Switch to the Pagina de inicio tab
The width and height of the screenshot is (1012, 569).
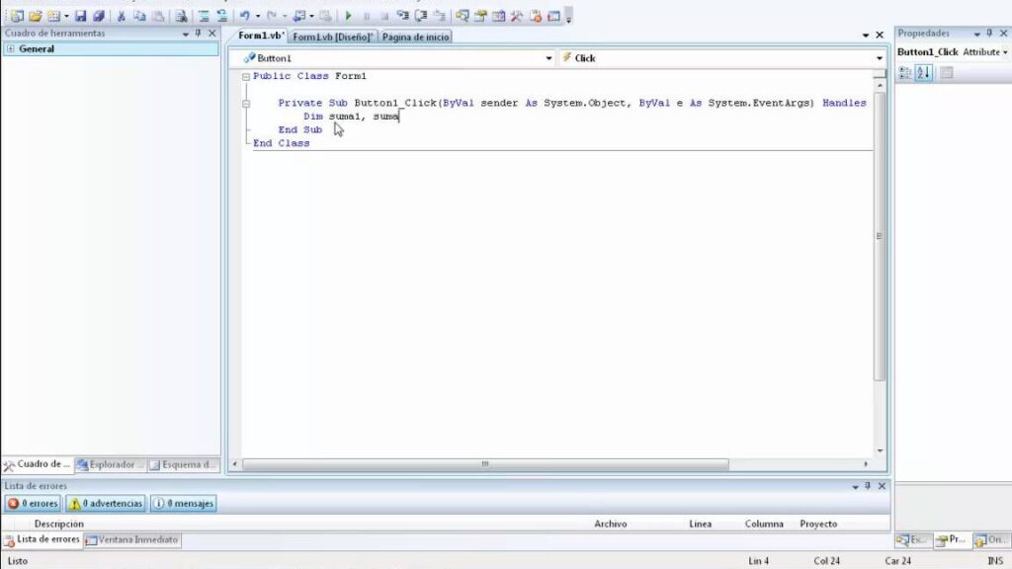tap(415, 37)
